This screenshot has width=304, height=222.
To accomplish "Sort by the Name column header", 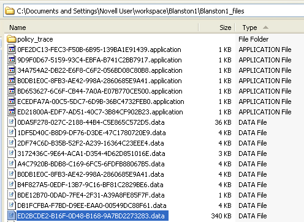I will tap(18, 28).
